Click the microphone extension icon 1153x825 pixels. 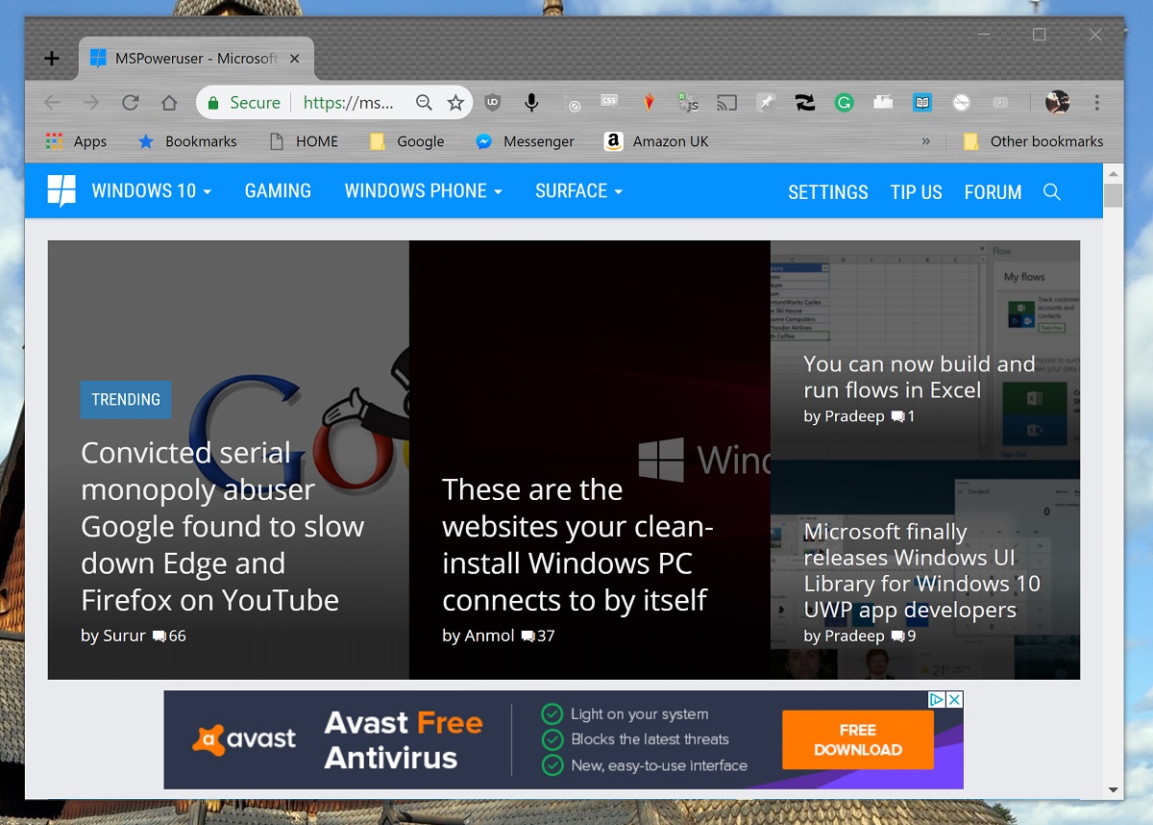pyautogui.click(x=530, y=103)
